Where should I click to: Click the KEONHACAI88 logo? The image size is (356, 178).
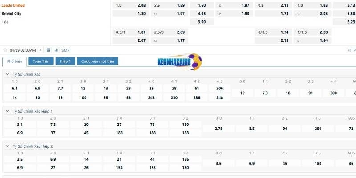179,61
